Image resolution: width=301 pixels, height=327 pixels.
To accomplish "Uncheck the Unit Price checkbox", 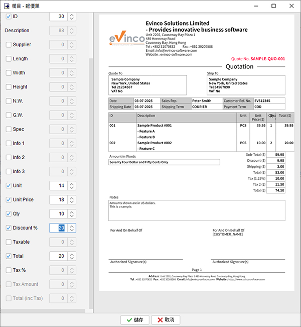I will point(9,200).
